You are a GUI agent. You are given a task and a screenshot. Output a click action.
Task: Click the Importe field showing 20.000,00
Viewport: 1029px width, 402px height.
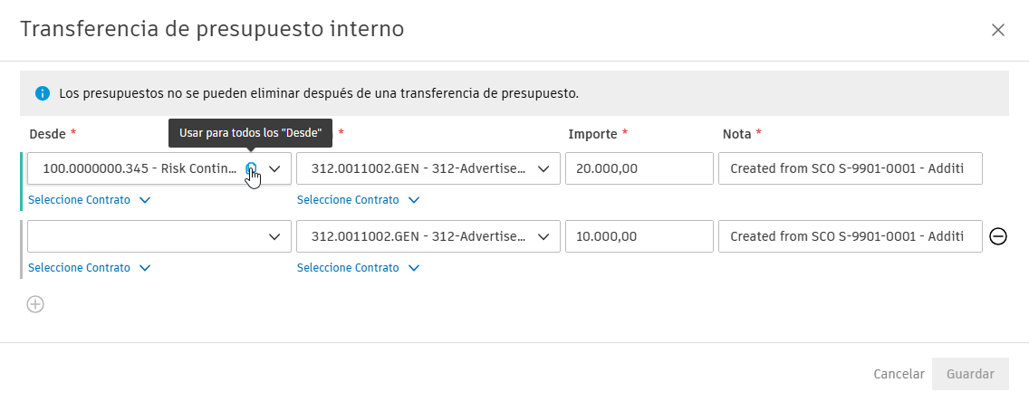point(639,168)
